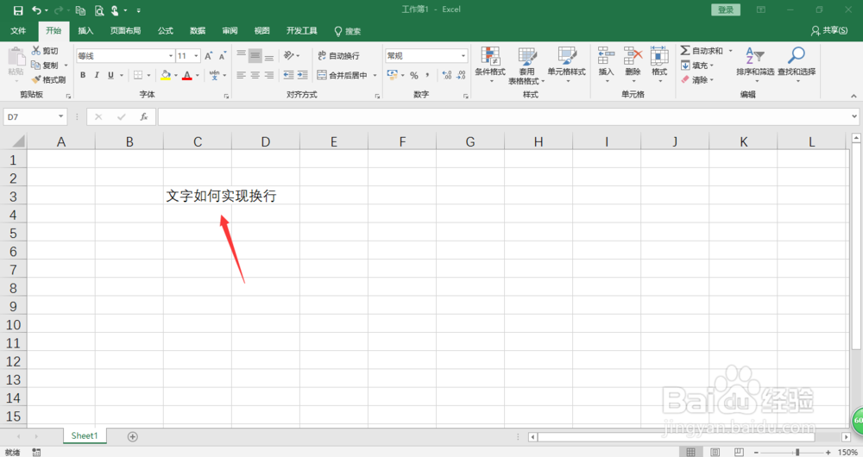Image resolution: width=863 pixels, height=457 pixels.
Task: Collapse the ribbon with the chevron
Action: (854, 96)
